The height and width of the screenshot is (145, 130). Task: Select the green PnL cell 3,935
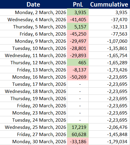click(78, 12)
